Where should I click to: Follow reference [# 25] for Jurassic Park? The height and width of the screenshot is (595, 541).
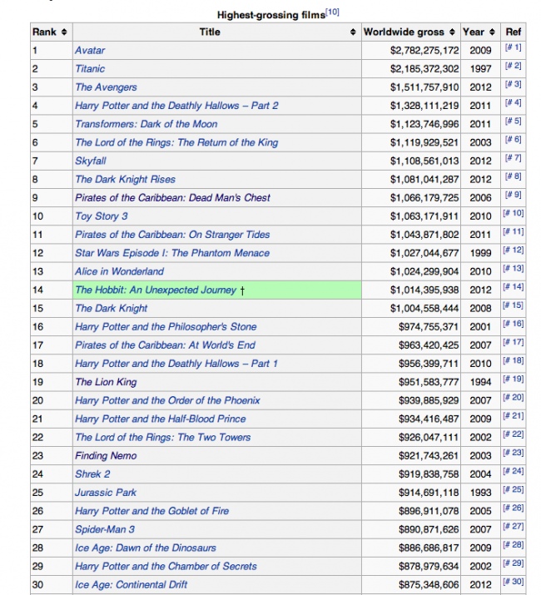coord(514,489)
